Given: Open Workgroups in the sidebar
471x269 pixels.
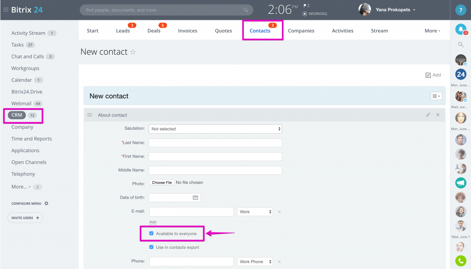Looking at the screenshot, I should click(25, 68).
